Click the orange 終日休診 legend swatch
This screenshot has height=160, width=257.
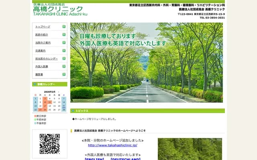[x=35, y=116]
